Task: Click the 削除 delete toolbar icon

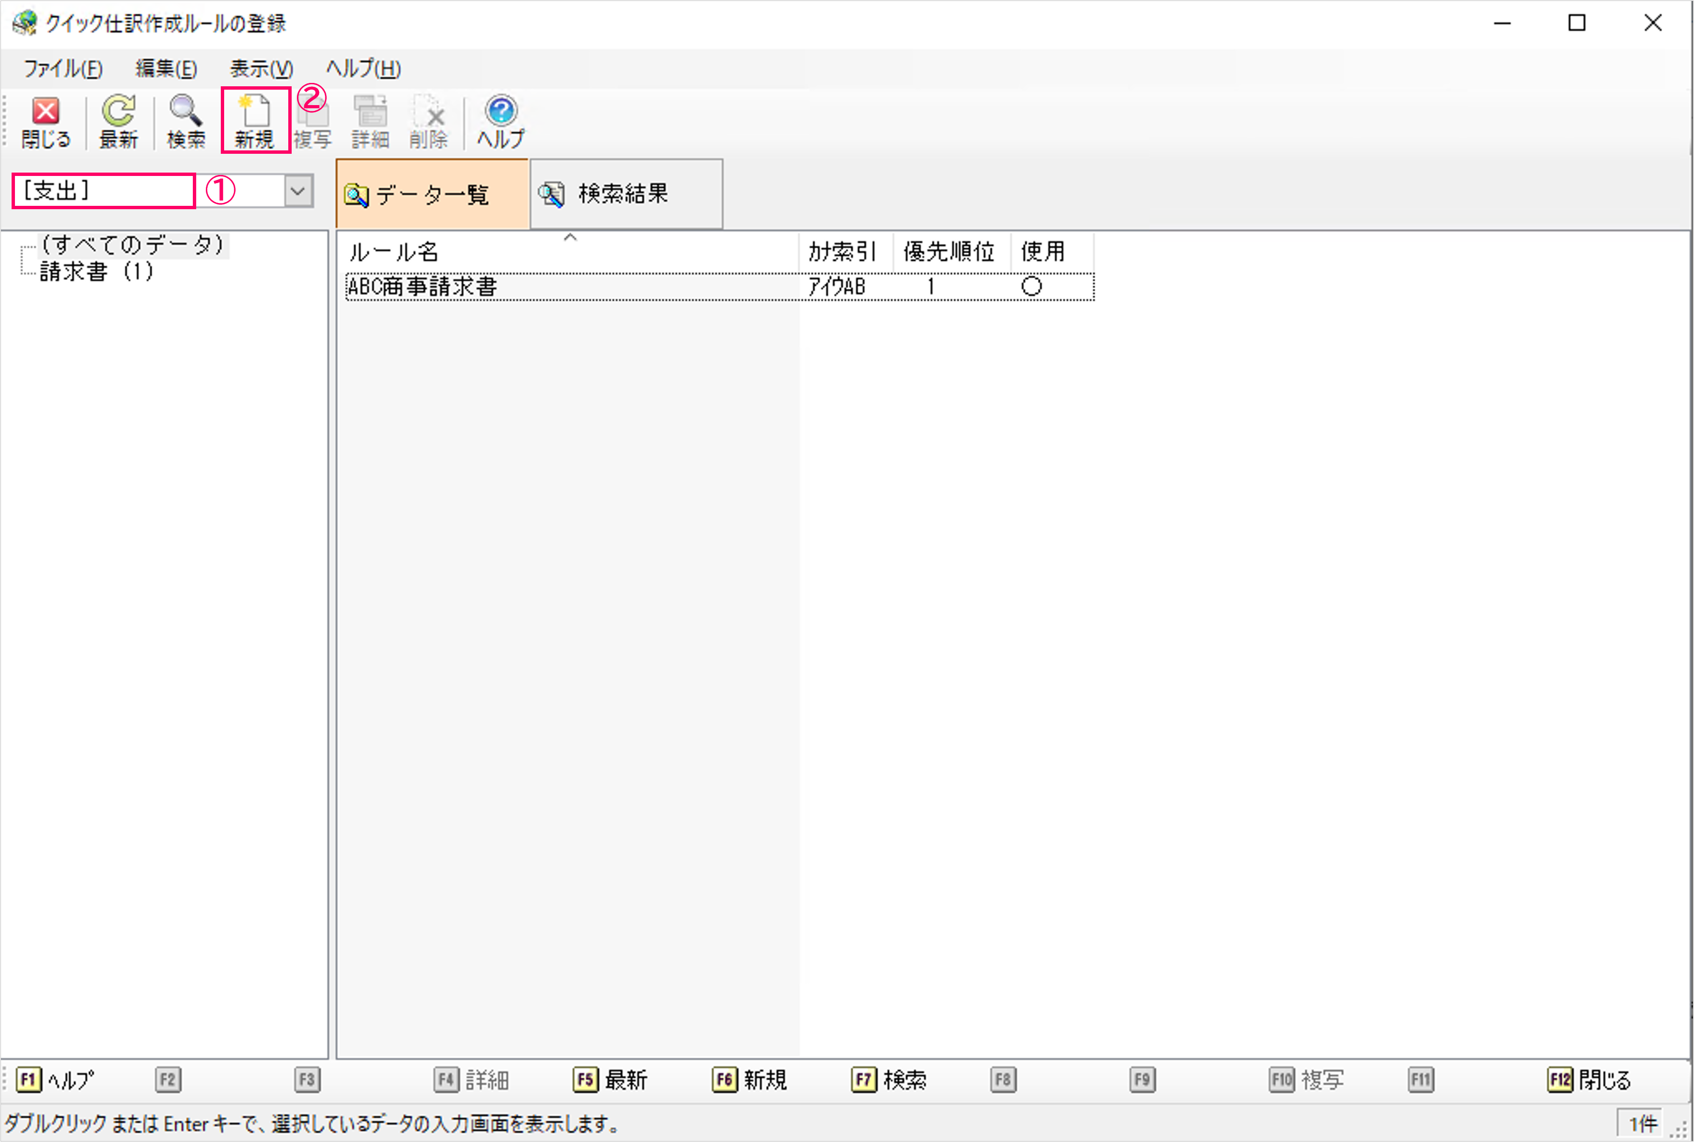Action: tap(428, 121)
